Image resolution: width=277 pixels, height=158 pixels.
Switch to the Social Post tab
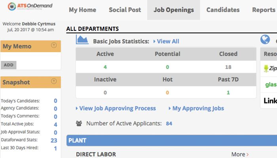click(125, 10)
